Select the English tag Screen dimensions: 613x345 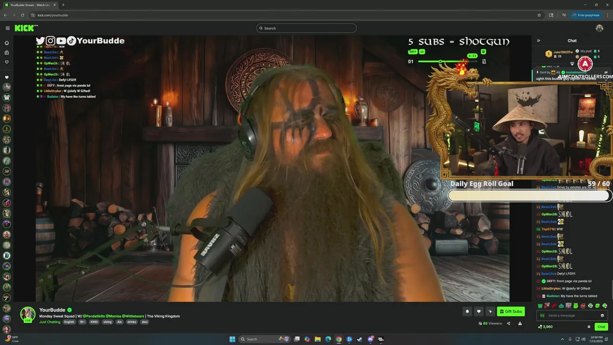69,322
